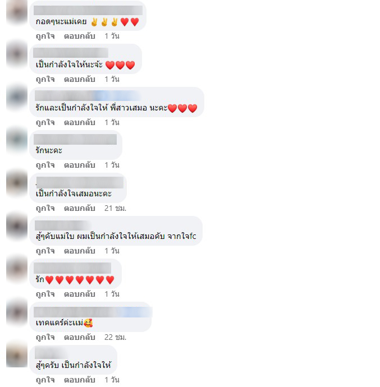Reply to the comment "เป็นกำลังใจให้นะจ๊ะ"

click(80, 80)
